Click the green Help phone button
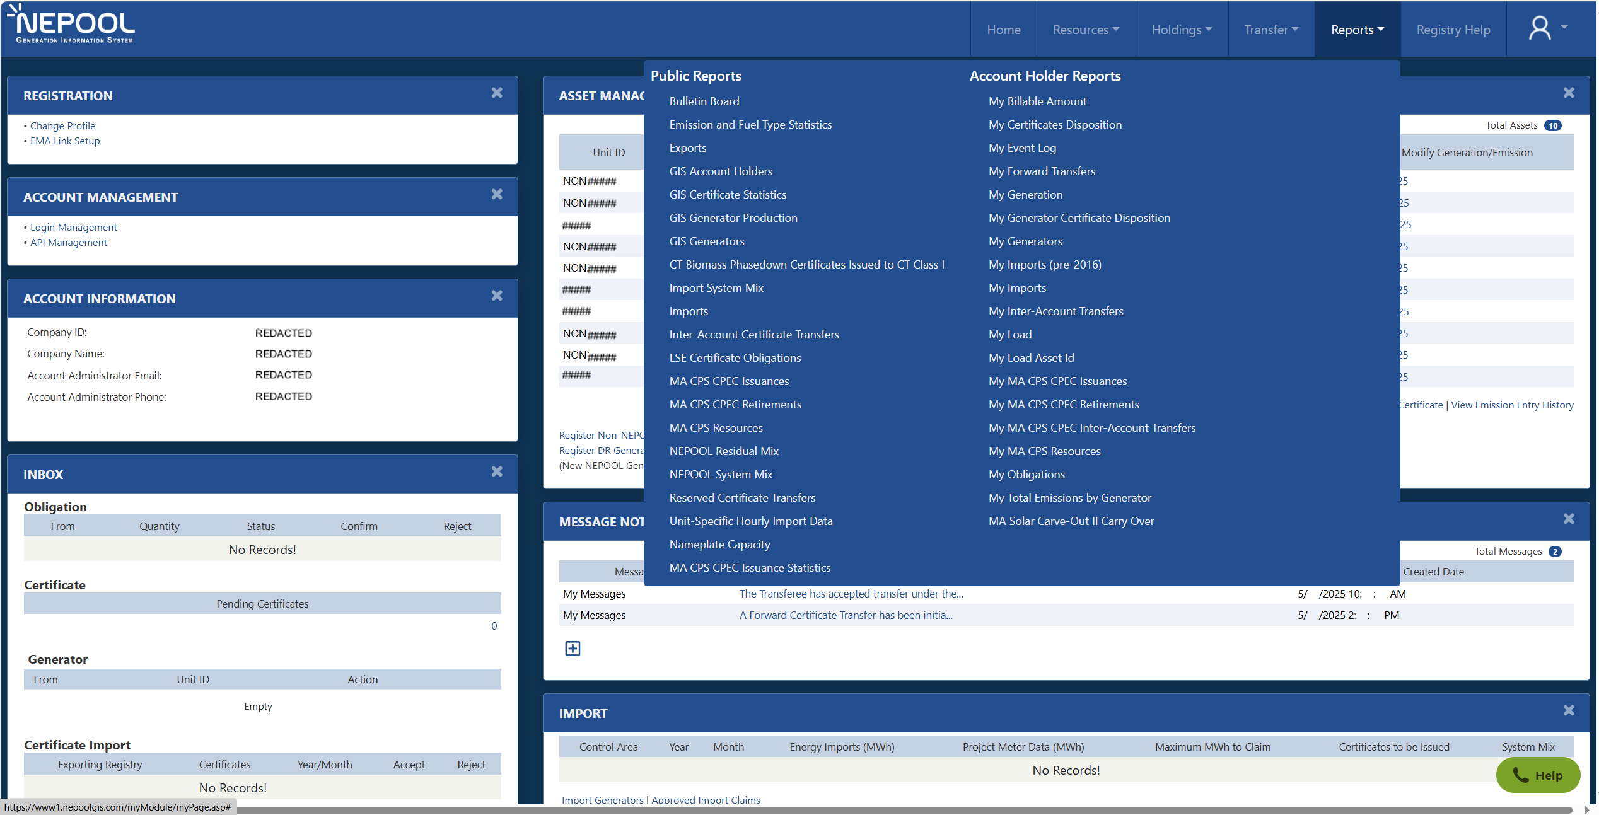Screen dimensions: 1599x815 click(x=1538, y=775)
